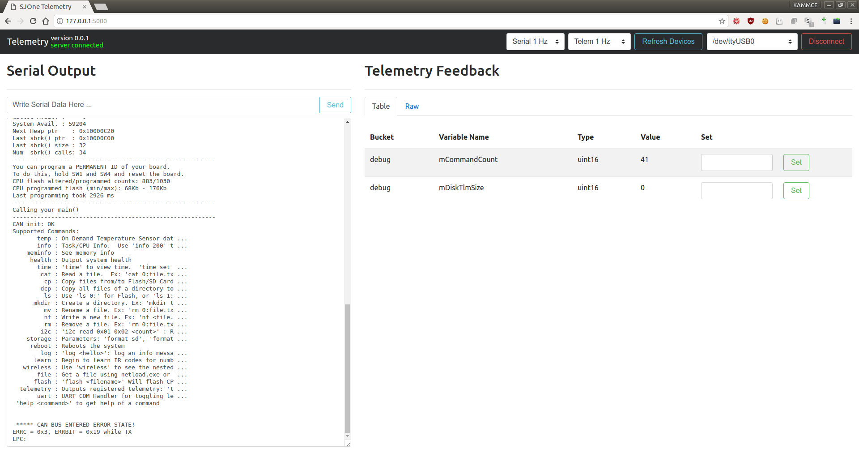Click the address bar URL 127.0.0.1:5000
This screenshot has height=462, width=859.
(x=86, y=21)
